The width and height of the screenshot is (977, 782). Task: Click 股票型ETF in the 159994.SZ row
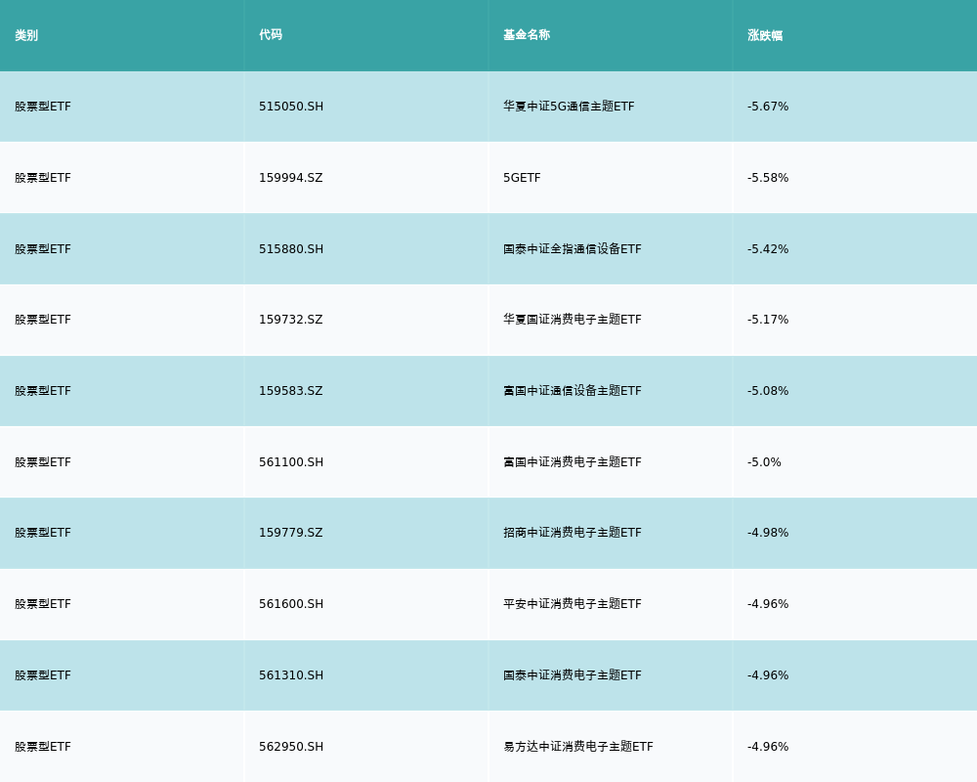(x=43, y=178)
